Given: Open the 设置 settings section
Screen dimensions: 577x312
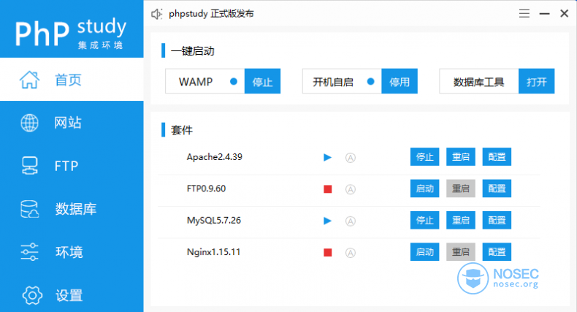Looking at the screenshot, I should click(72, 294).
